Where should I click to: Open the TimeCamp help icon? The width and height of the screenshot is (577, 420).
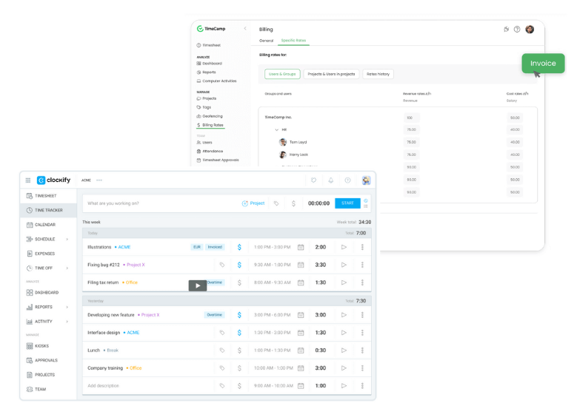[x=517, y=29]
